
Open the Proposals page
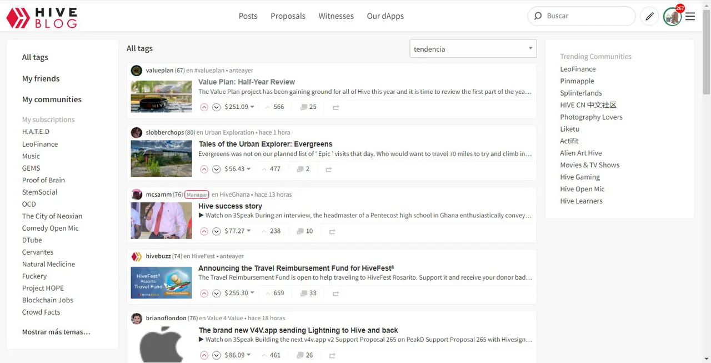coord(288,16)
